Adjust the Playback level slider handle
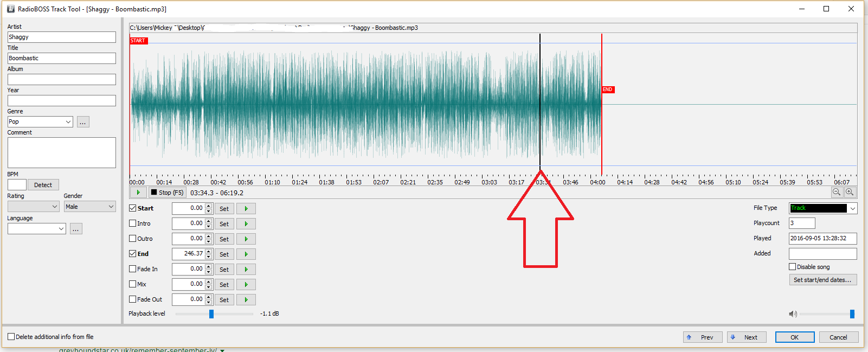This screenshot has width=868, height=352. (211, 314)
